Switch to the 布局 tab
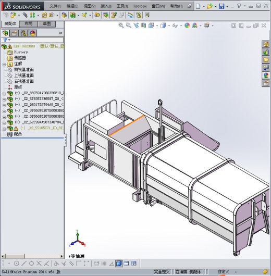The image size is (271, 276). click(x=28, y=24)
